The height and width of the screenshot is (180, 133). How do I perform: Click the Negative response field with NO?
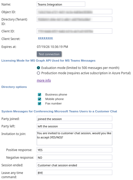tap(75, 157)
